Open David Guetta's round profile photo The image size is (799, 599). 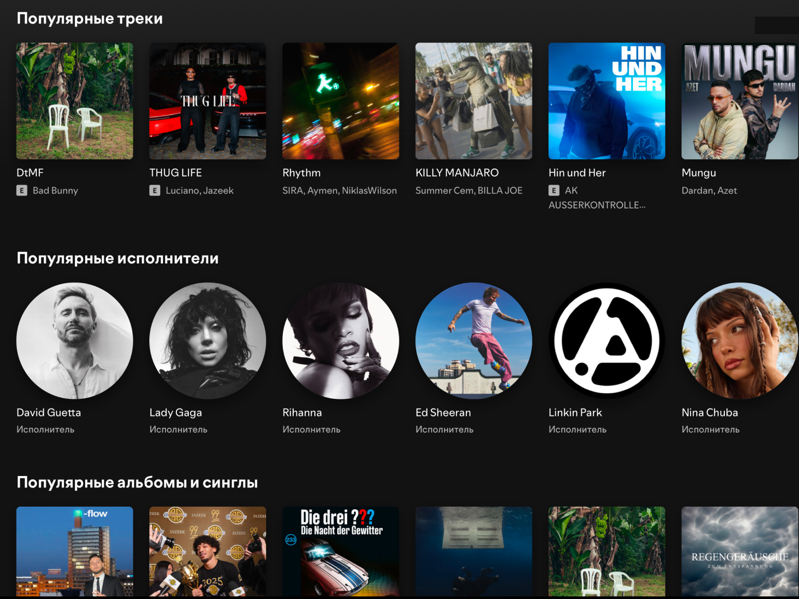[x=75, y=341]
